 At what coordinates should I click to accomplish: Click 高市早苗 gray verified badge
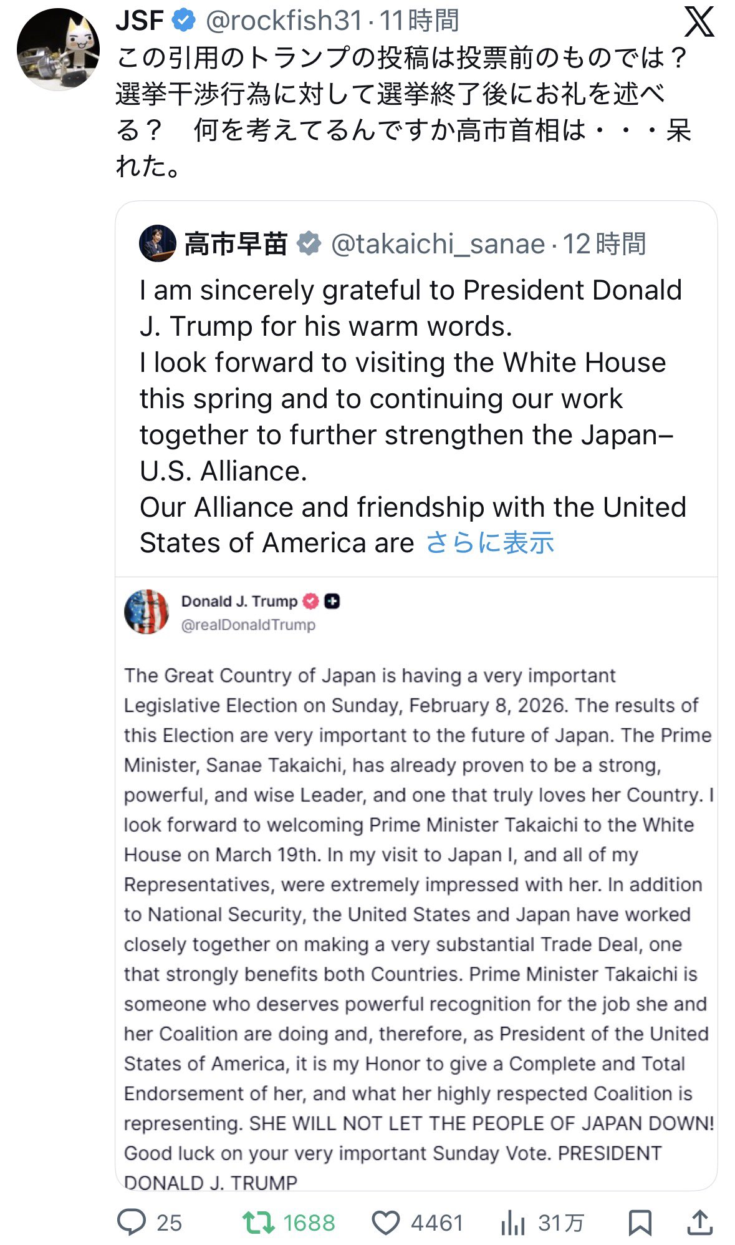[308, 243]
